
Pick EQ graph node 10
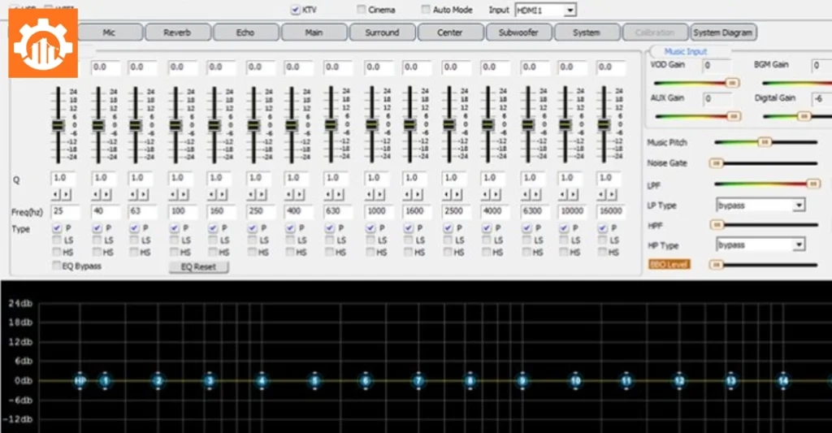575,380
